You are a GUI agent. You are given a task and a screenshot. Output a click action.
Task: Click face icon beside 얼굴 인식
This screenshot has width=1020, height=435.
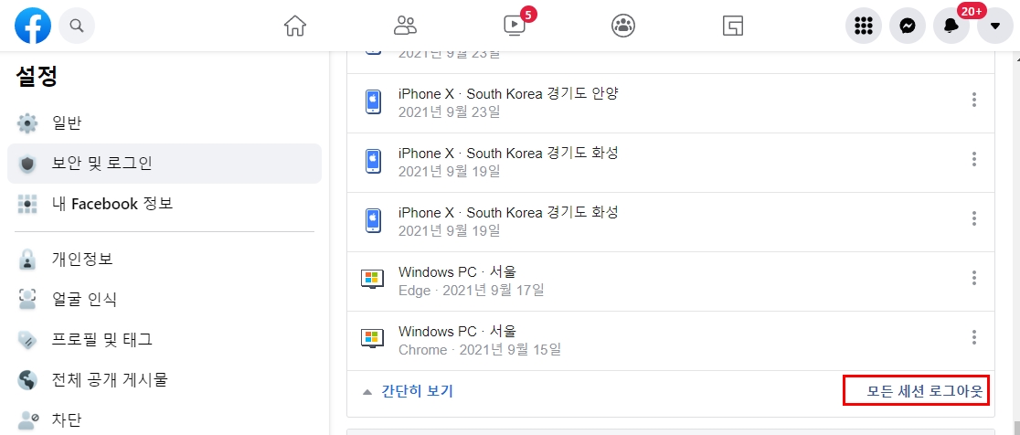[x=27, y=300]
